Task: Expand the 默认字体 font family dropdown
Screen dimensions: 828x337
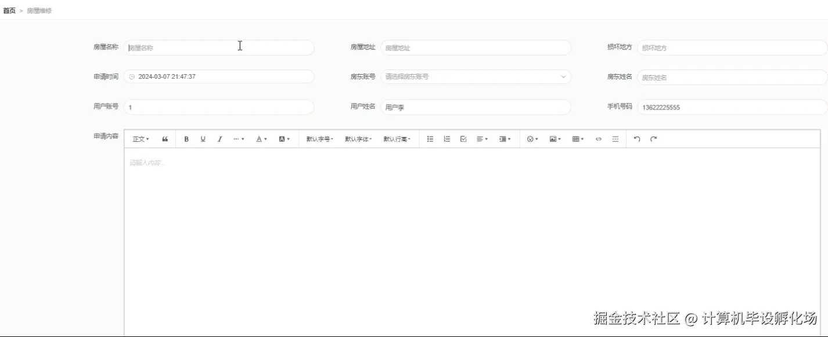Action: (359, 138)
